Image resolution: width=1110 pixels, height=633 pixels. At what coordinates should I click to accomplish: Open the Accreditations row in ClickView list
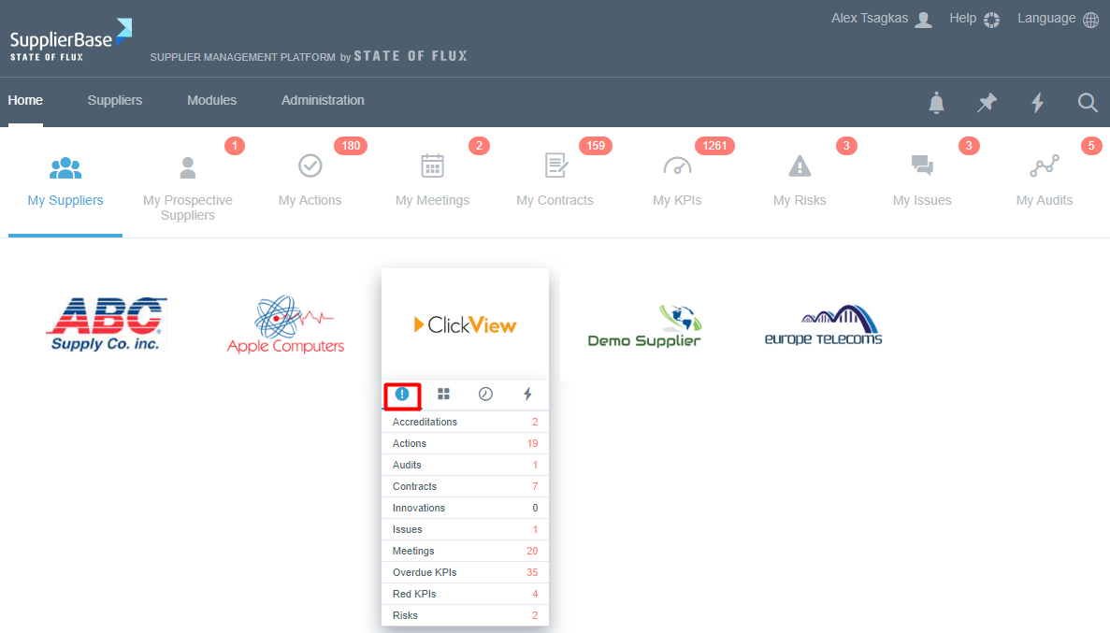click(465, 422)
